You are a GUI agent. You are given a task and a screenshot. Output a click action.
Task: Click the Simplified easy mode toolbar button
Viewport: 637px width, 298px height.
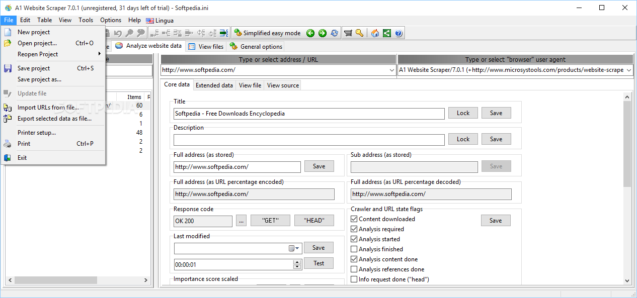[267, 33]
